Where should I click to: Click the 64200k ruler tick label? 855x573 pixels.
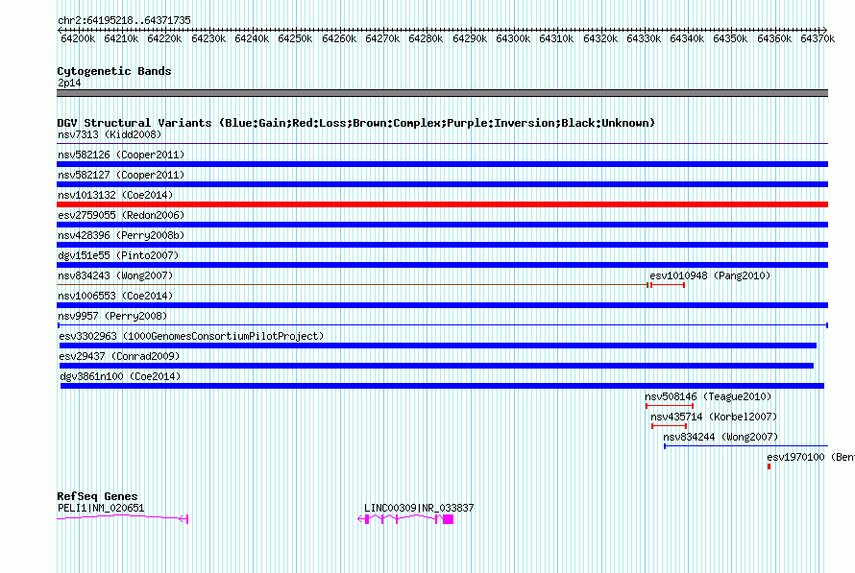click(78, 38)
